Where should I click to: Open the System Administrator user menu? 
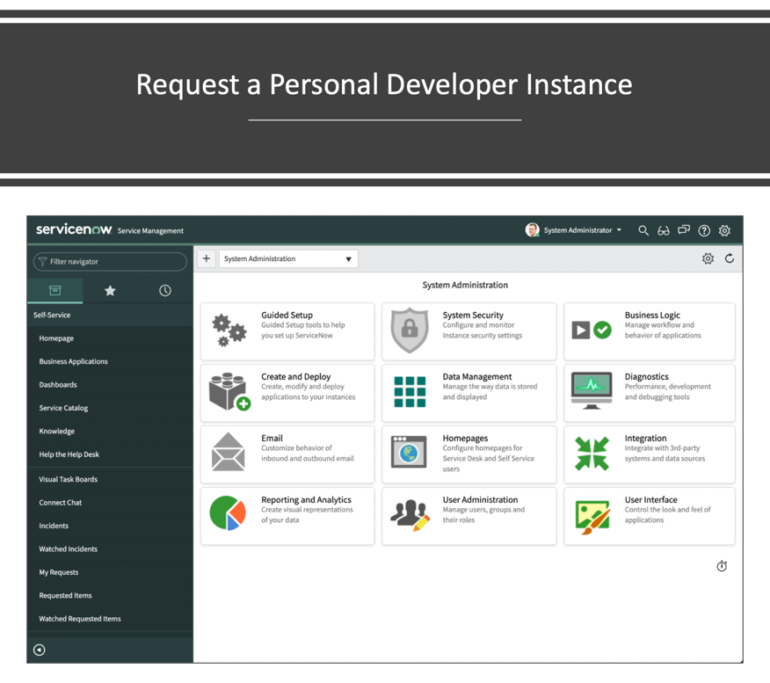point(583,229)
